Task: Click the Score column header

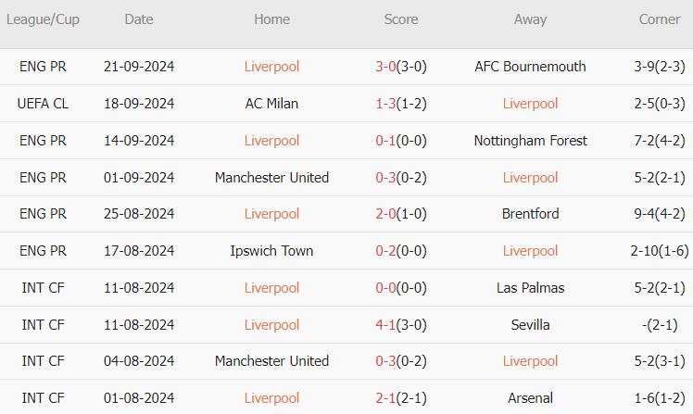Action: (x=400, y=19)
